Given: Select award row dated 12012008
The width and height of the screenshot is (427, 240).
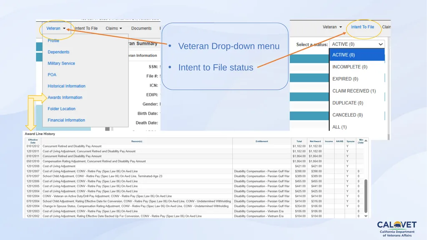Looking at the screenshot, I should (194, 166).
